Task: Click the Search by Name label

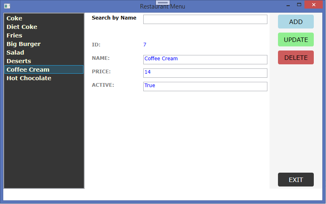Action: (114, 18)
